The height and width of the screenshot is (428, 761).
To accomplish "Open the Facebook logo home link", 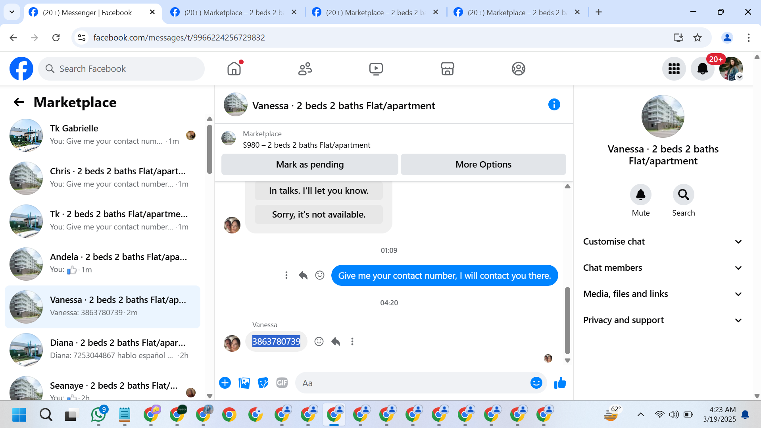I will click(x=21, y=69).
